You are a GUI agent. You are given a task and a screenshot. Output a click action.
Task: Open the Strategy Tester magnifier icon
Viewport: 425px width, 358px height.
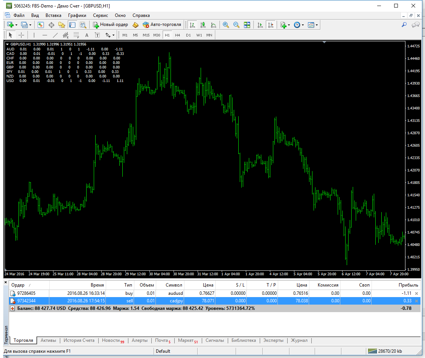(x=83, y=25)
